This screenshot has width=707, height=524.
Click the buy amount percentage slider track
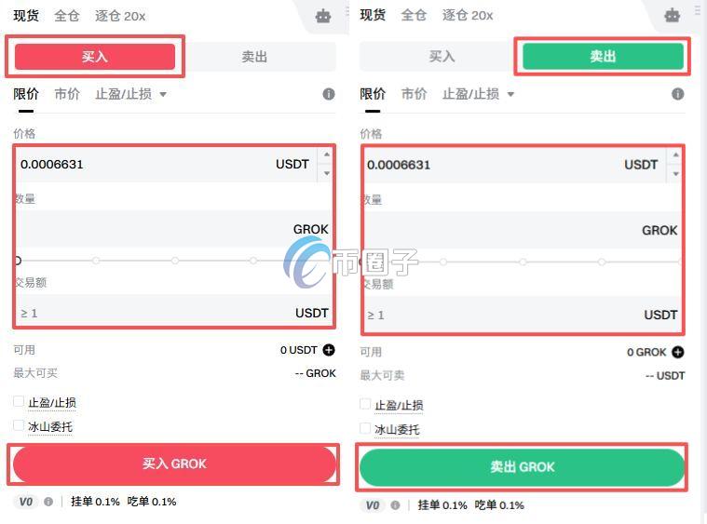[x=173, y=261]
